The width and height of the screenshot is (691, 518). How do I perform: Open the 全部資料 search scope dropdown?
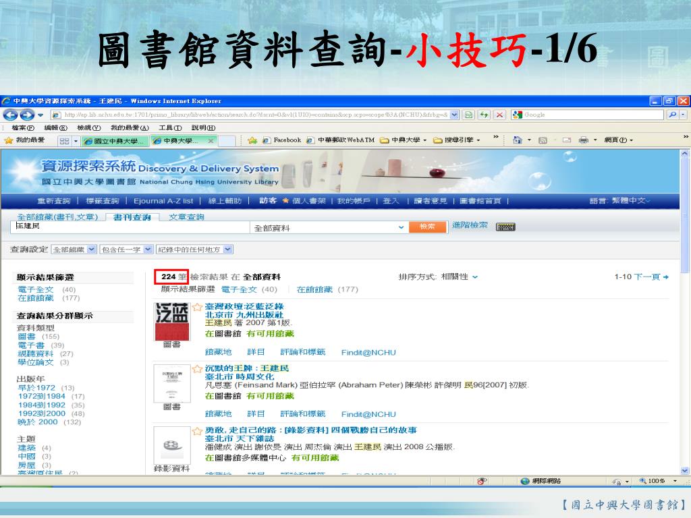401,227
